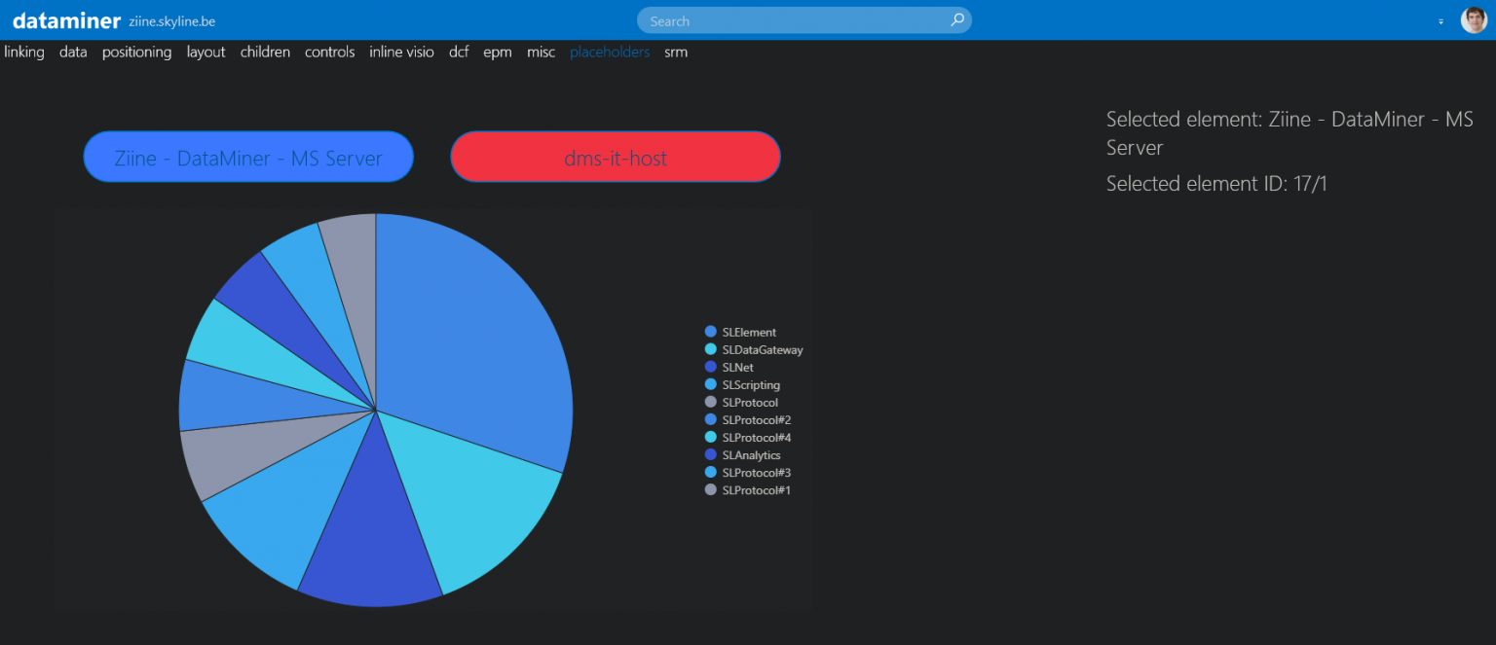Switch to the linking tab
The height and width of the screenshot is (645, 1496).
(x=23, y=52)
